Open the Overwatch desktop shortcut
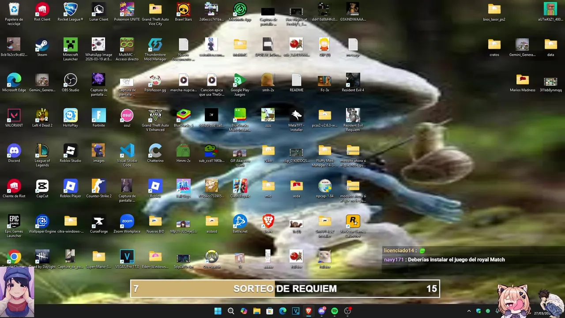Viewport: 565px width, 318px height. [x=212, y=259]
